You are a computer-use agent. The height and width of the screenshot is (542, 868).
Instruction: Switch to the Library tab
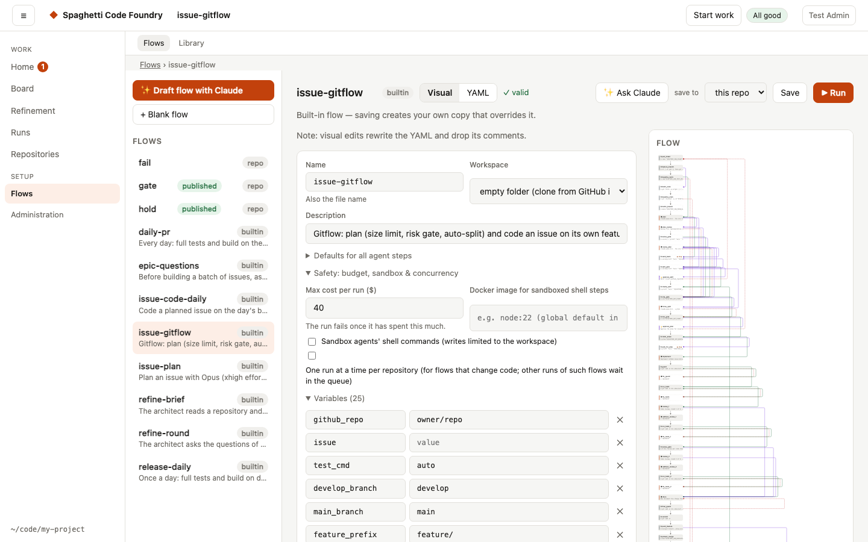191,43
